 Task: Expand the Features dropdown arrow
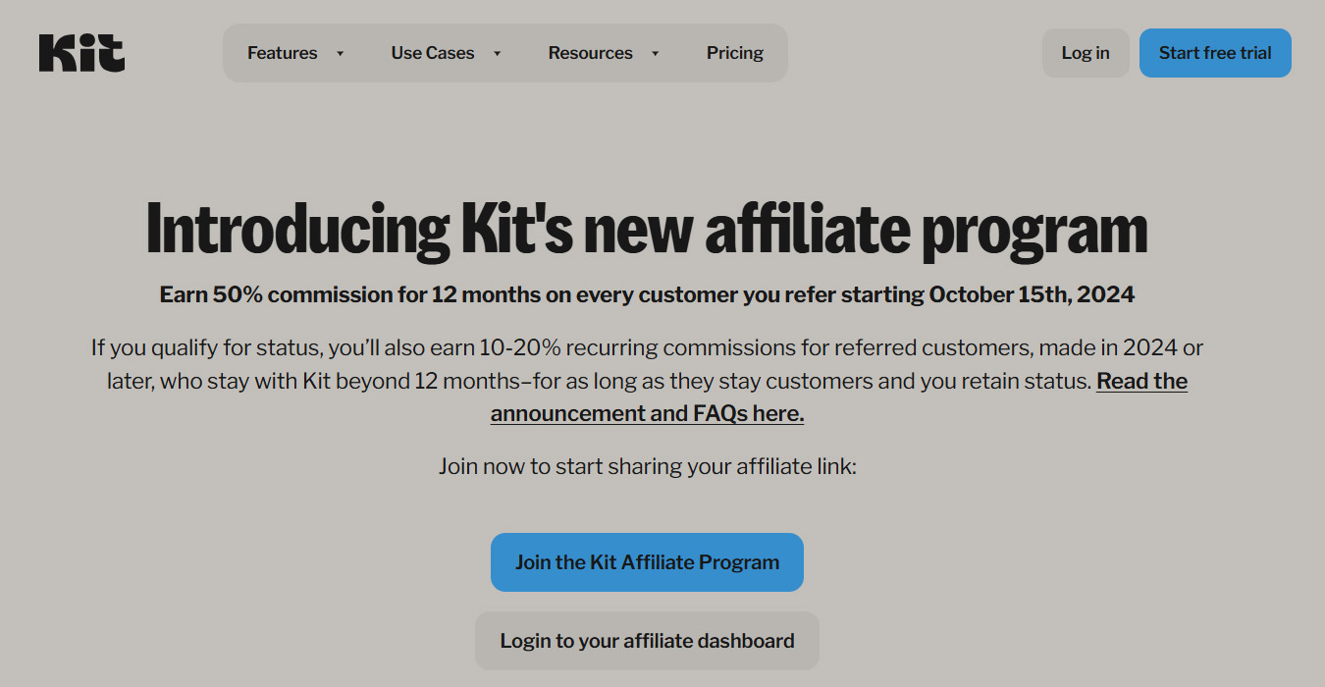341,53
